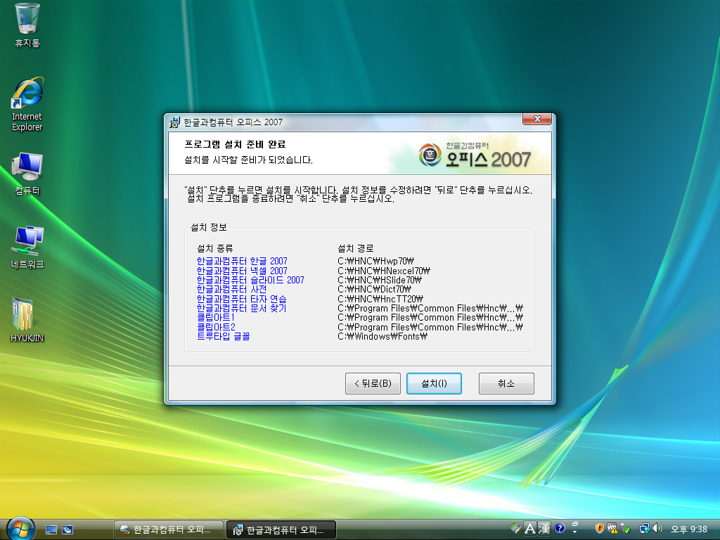Viewport: 720px width, 540px height.
Task: Select the Internet Explorer desktop icon
Action: click(27, 105)
